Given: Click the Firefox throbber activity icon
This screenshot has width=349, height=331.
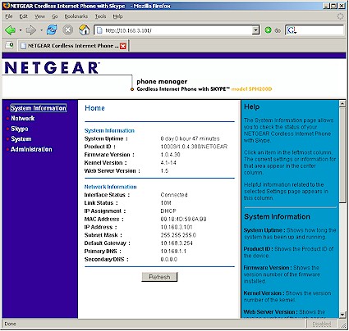Looking at the screenshot, I should pos(340,16).
